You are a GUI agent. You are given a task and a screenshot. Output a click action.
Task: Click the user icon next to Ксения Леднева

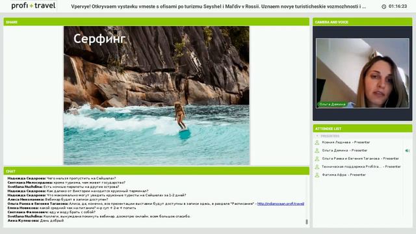pos(317,142)
